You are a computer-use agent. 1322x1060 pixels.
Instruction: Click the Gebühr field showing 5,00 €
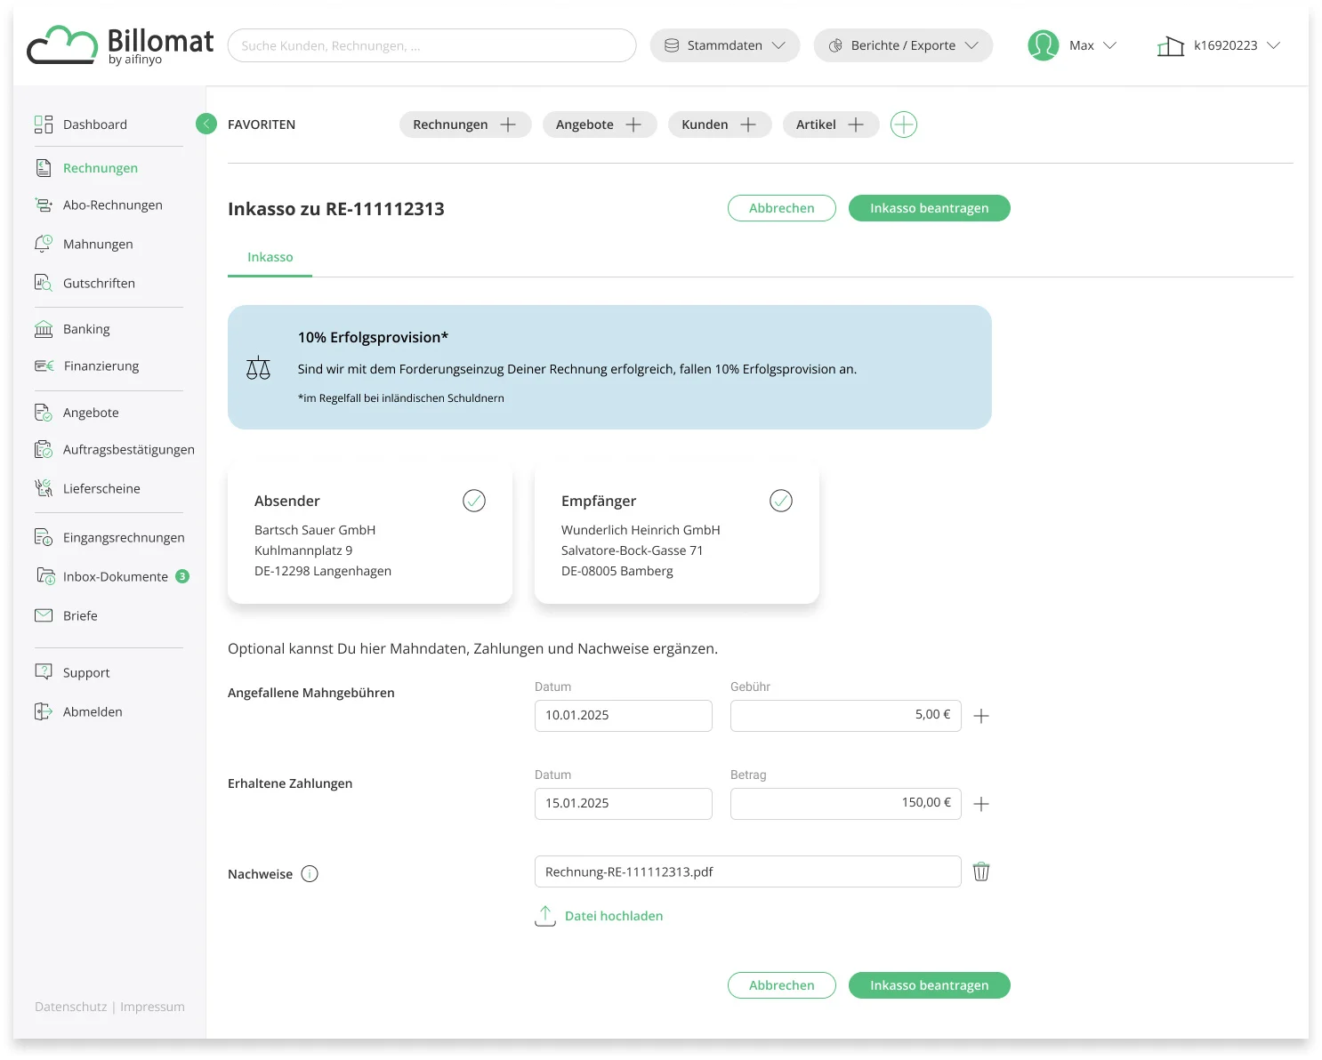846,716
